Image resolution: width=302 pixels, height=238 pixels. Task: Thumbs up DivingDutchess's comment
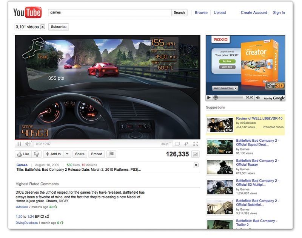(62, 223)
